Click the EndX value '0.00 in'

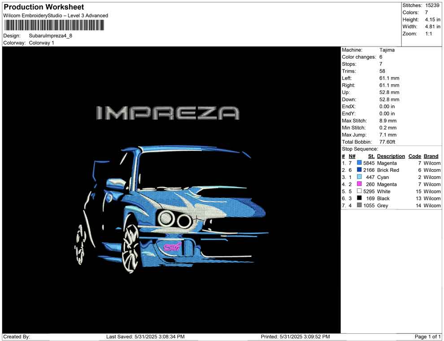[x=387, y=107]
